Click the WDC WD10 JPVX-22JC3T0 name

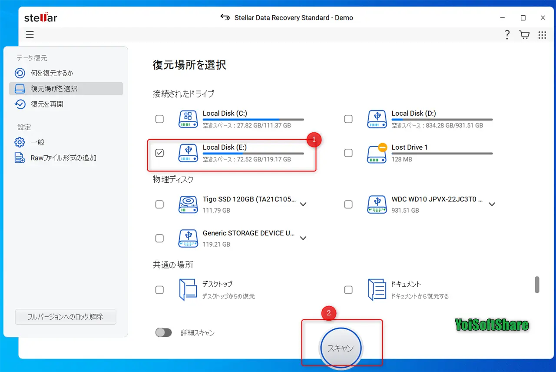(x=437, y=199)
